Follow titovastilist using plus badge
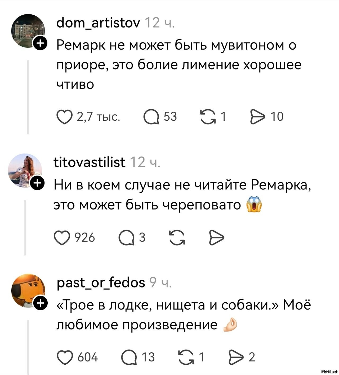Screen dimensions: 339x375 (37, 183)
